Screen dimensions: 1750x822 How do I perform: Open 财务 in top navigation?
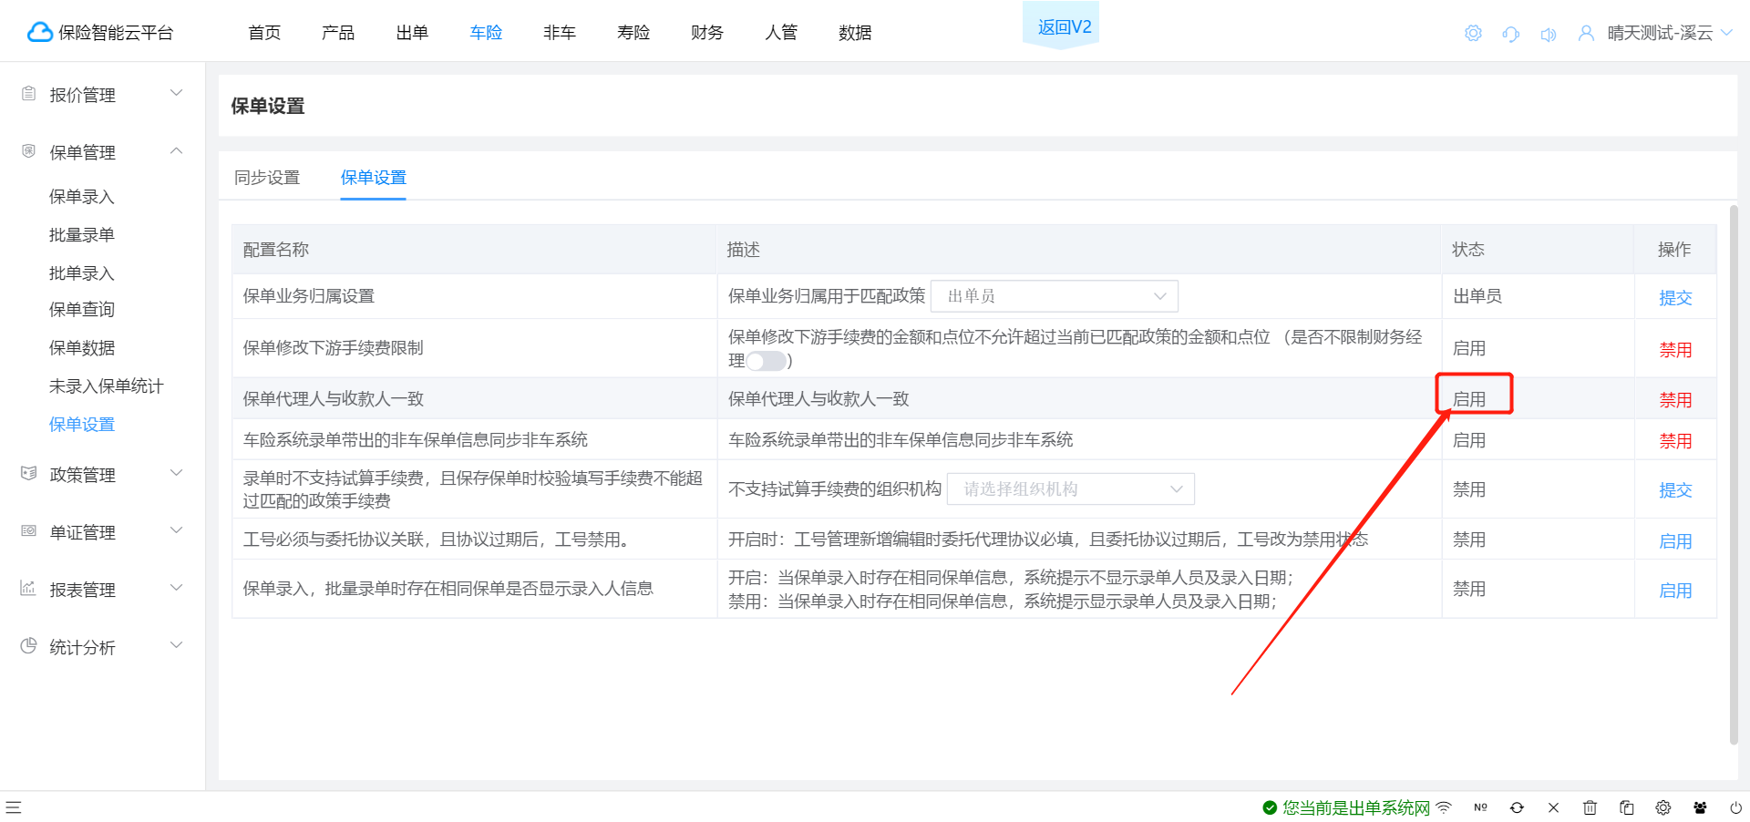tap(707, 33)
